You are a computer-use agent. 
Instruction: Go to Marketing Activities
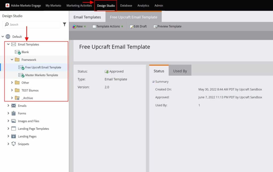[x=79, y=5]
